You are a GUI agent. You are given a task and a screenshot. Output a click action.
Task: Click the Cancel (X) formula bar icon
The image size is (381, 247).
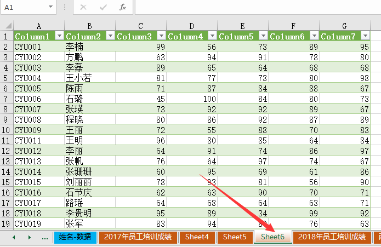(x=83, y=7)
